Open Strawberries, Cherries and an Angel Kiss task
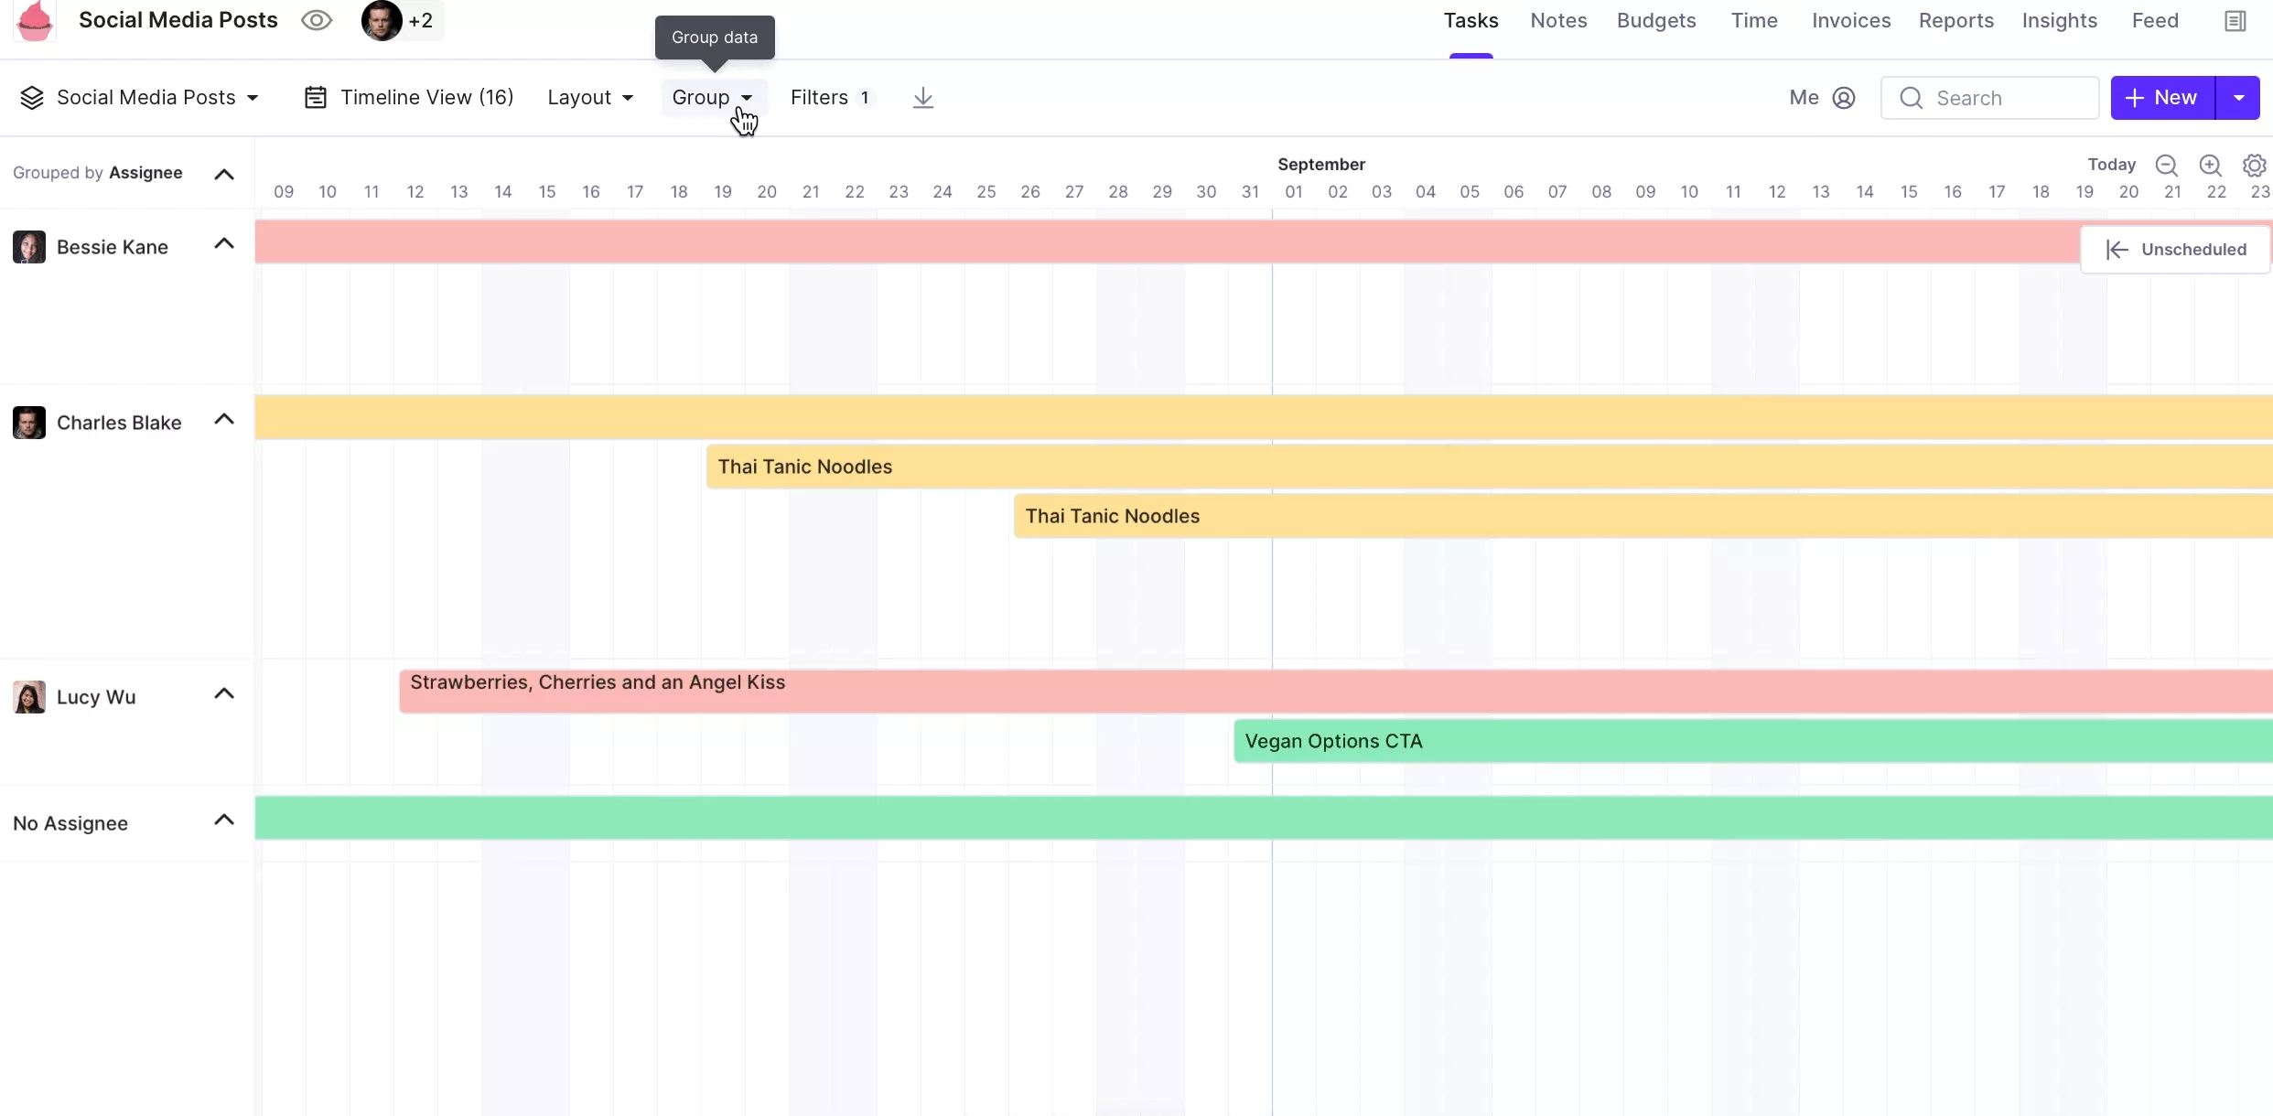The width and height of the screenshot is (2273, 1116). pos(1336,692)
